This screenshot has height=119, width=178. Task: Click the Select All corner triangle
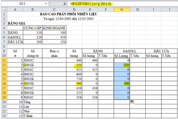click(x=4, y=9)
